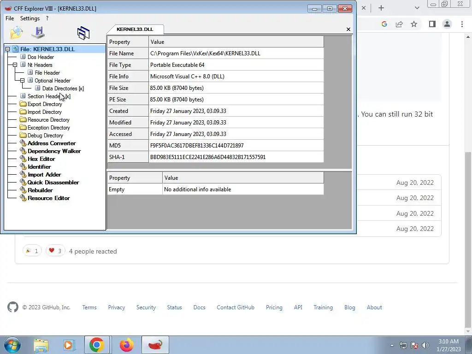The image size is (472, 354).
Task: Click 'Portable Executable 64' value cell
Action: [236, 65]
